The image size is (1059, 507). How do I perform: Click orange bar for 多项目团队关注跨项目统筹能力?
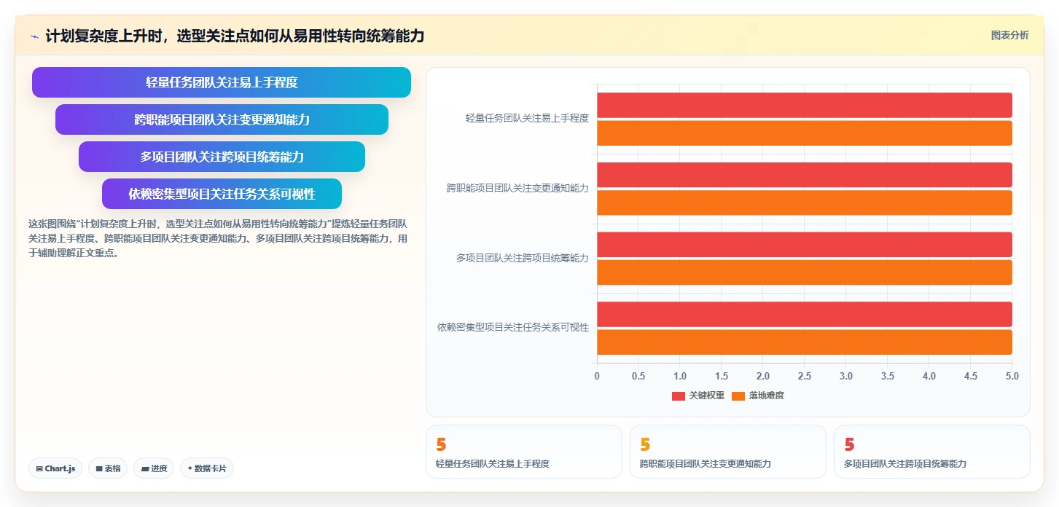(x=805, y=272)
